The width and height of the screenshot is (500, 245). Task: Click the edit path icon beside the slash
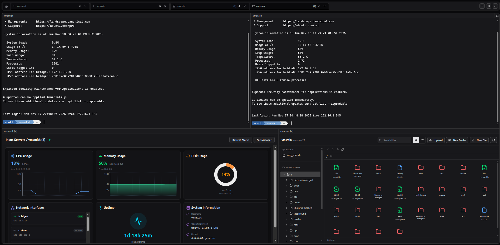331,156
